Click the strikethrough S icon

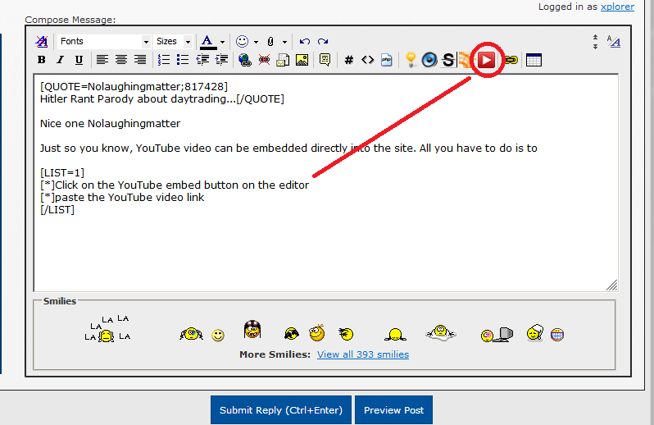[x=448, y=60]
